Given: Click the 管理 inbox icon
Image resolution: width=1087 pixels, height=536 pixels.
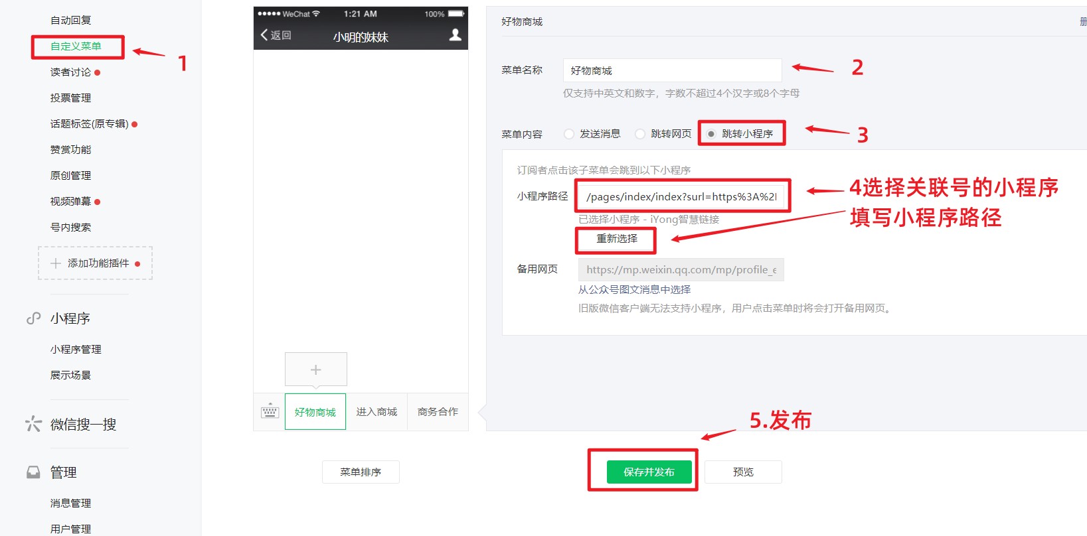Looking at the screenshot, I should pyautogui.click(x=33, y=472).
